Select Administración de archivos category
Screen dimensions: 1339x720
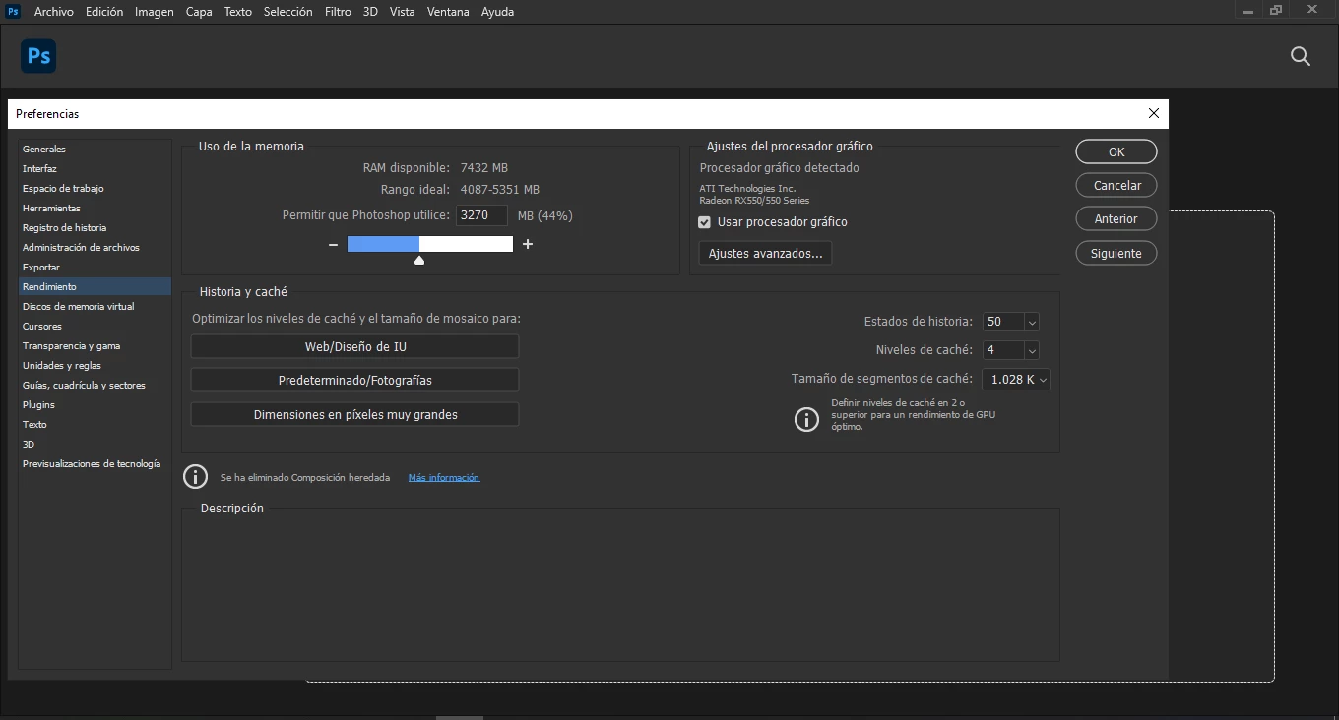[95, 248]
